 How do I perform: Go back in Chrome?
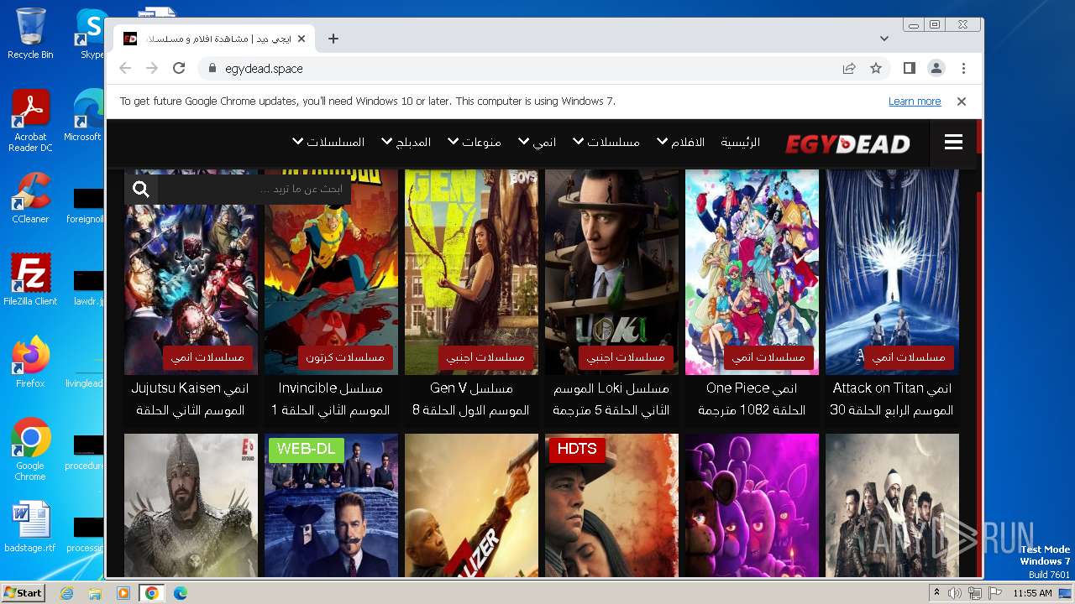(125, 69)
